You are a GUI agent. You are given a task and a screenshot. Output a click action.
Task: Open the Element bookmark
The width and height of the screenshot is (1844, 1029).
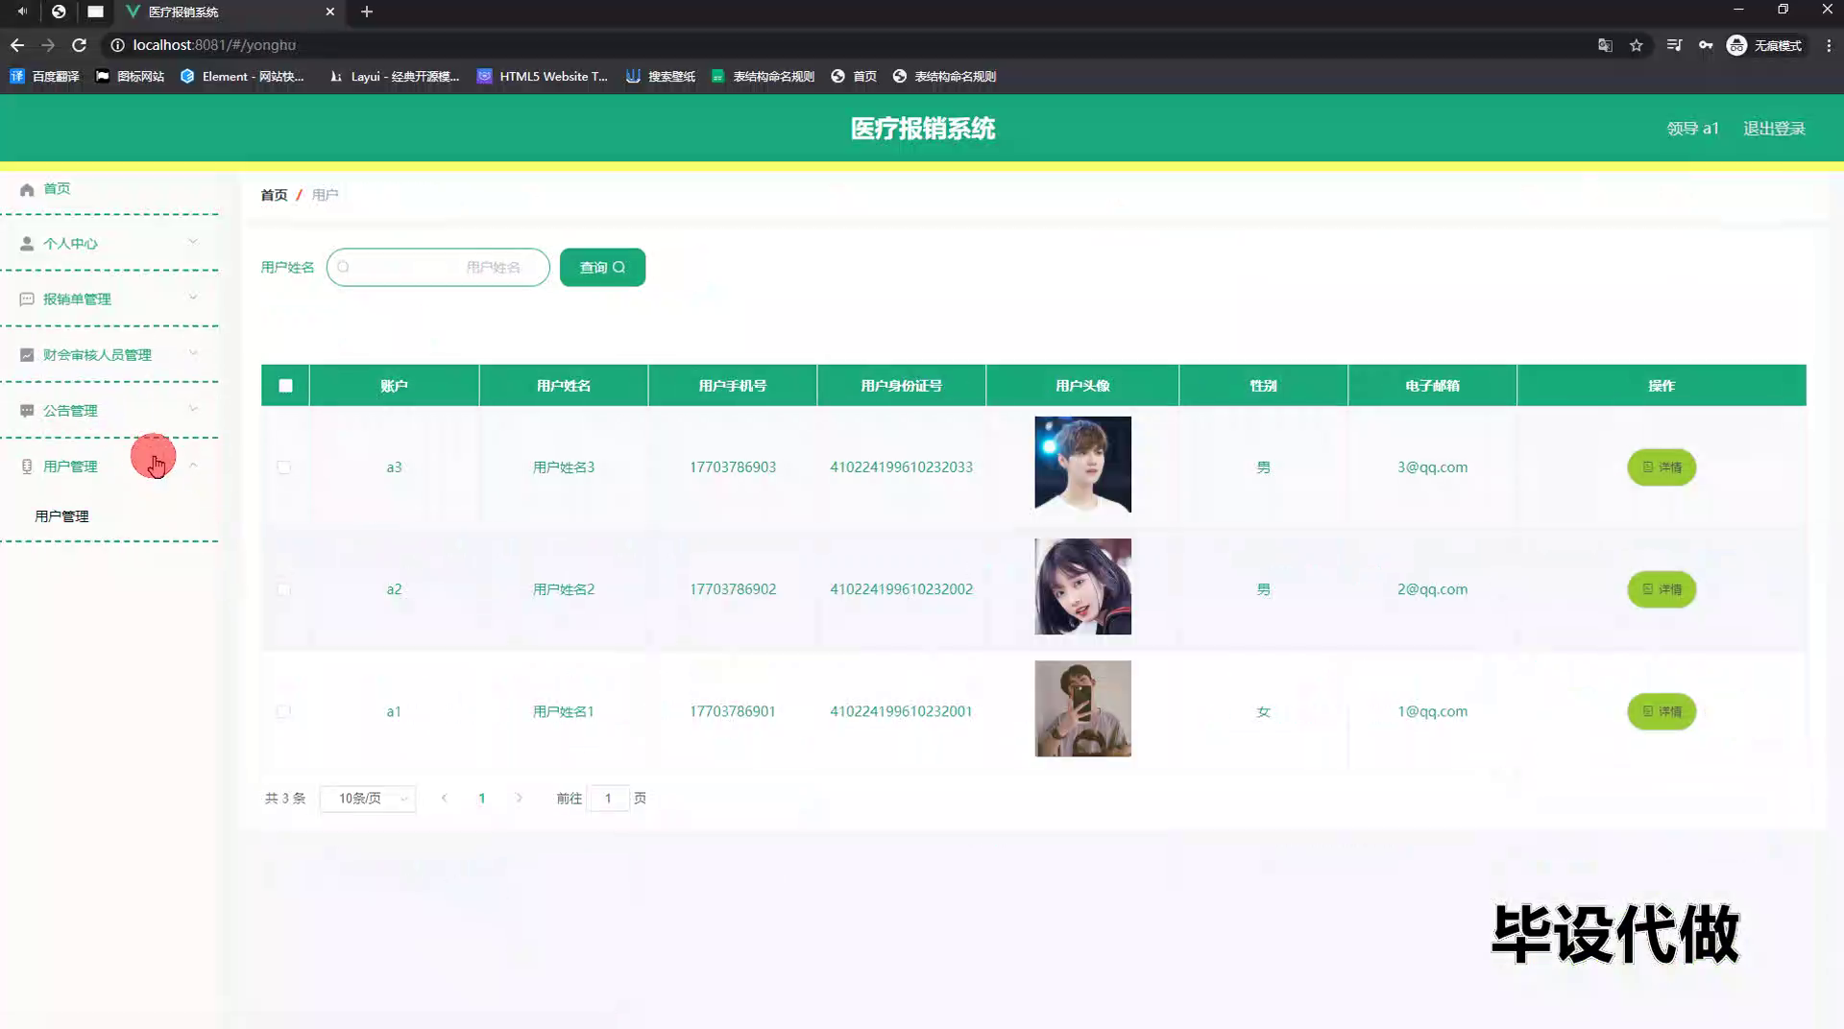pos(242,76)
